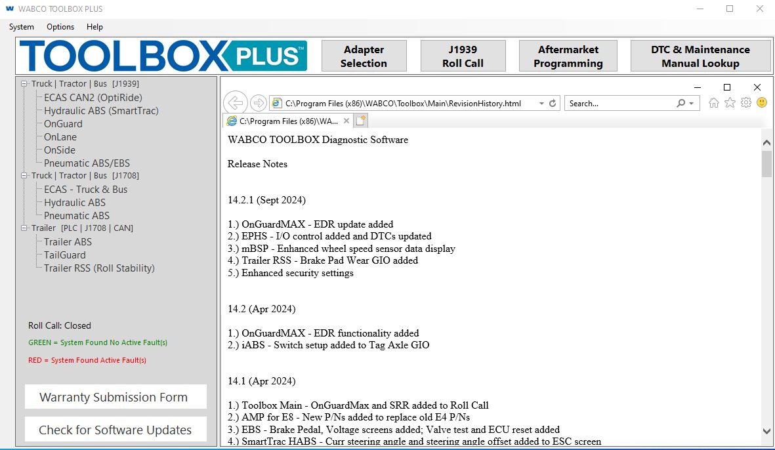Click Check for Software Updates
This screenshot has height=450, width=775.
tap(115, 429)
